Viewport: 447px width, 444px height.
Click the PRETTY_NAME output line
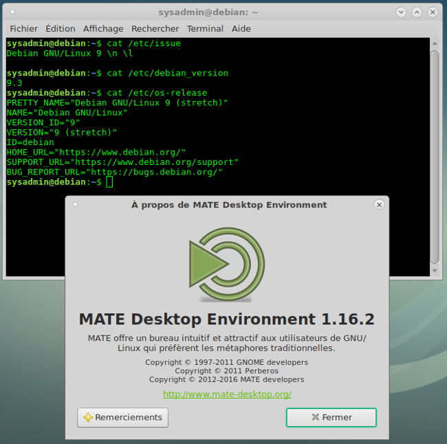pos(117,102)
